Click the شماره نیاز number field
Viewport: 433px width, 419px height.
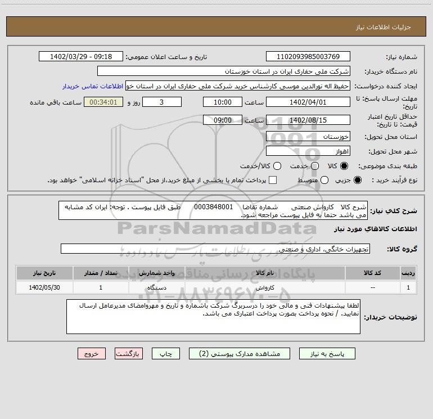click(308, 57)
